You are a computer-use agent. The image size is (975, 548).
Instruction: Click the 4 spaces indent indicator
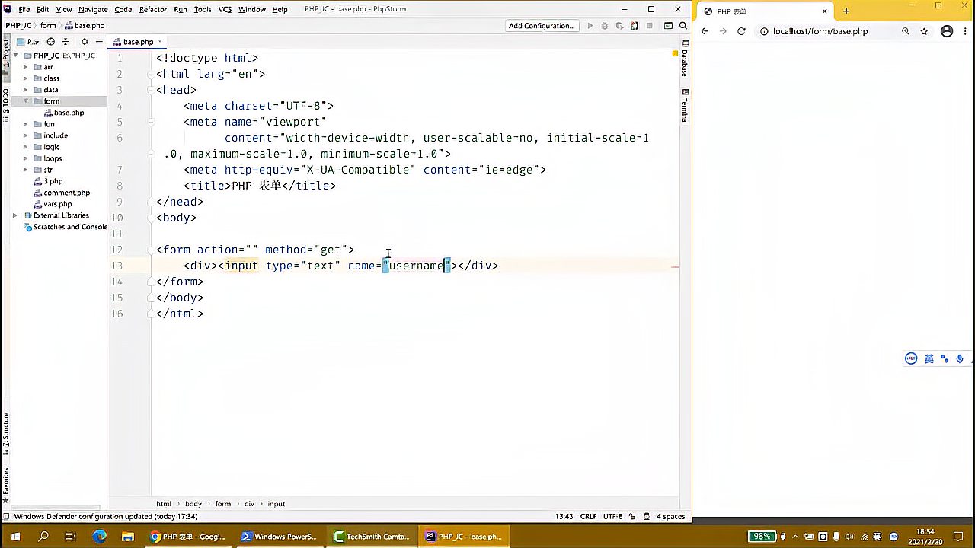click(671, 517)
